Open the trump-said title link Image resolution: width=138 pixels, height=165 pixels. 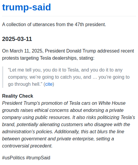[x=26, y=7]
